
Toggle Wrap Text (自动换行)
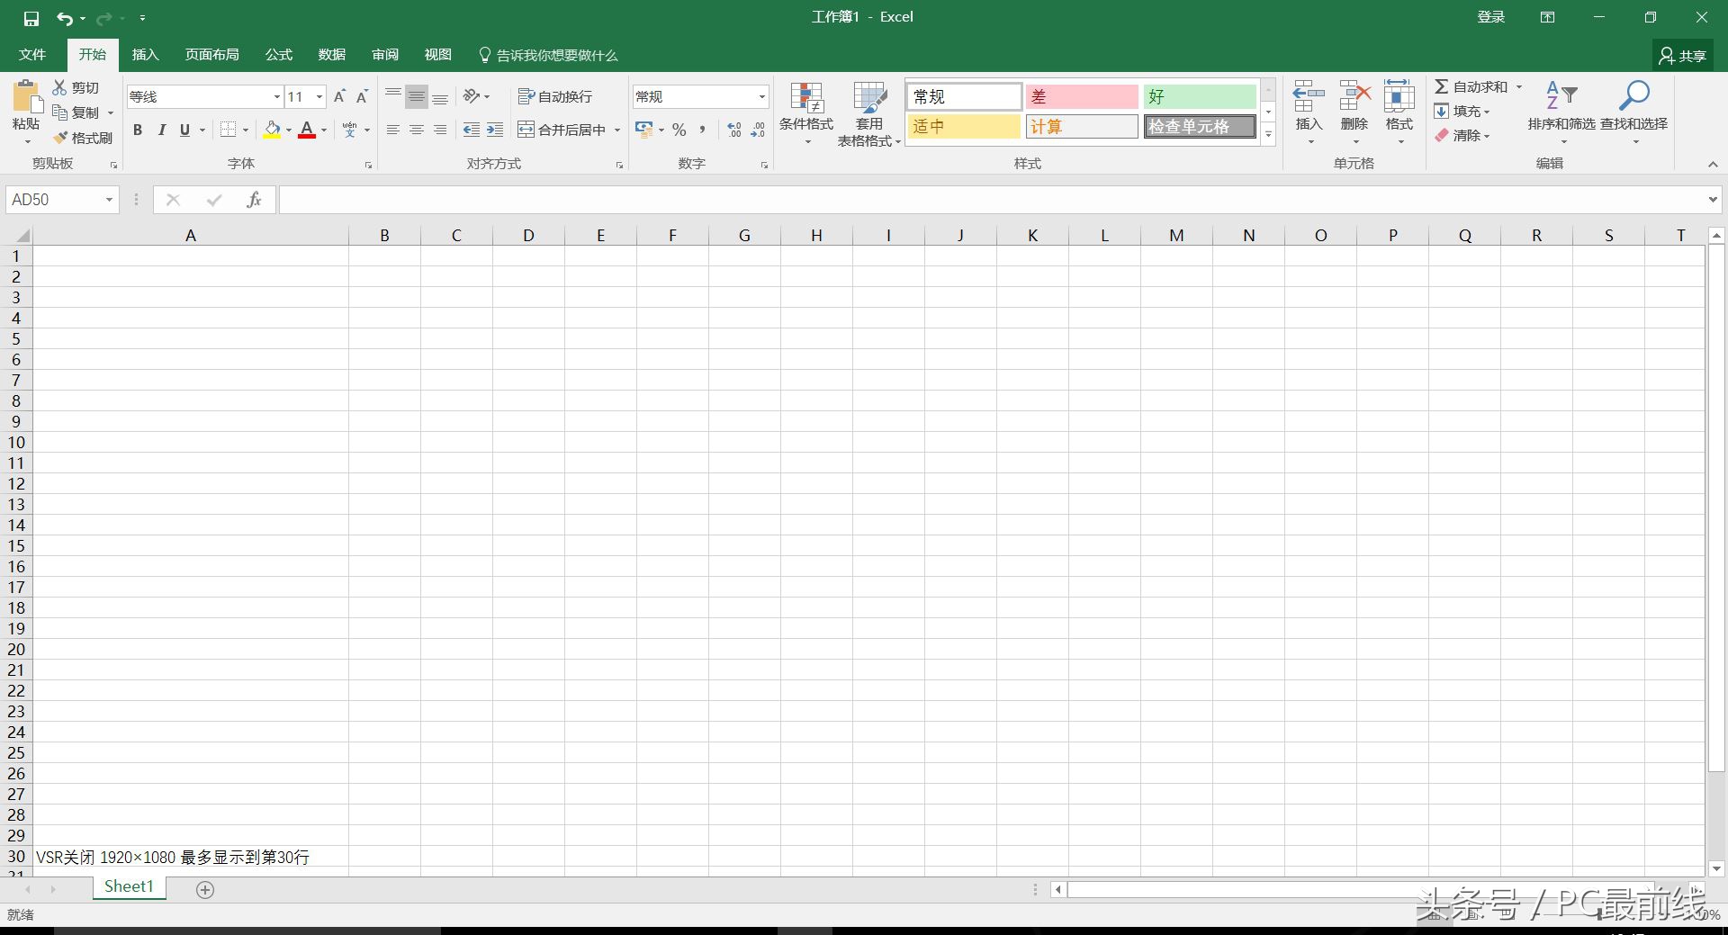554,96
